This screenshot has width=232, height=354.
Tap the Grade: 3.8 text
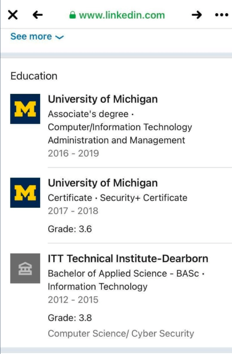point(70,318)
